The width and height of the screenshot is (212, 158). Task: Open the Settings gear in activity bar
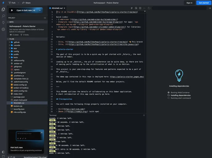pos(3,29)
